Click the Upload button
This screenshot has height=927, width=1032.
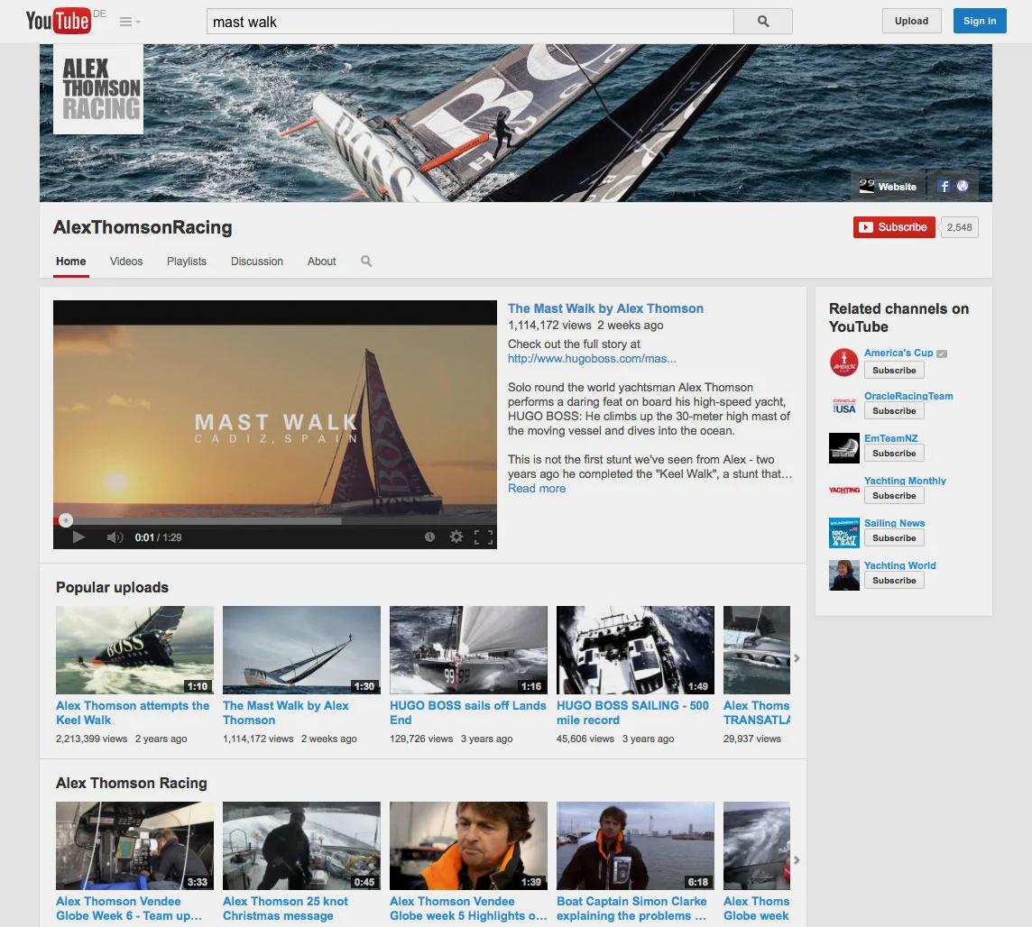pos(911,21)
